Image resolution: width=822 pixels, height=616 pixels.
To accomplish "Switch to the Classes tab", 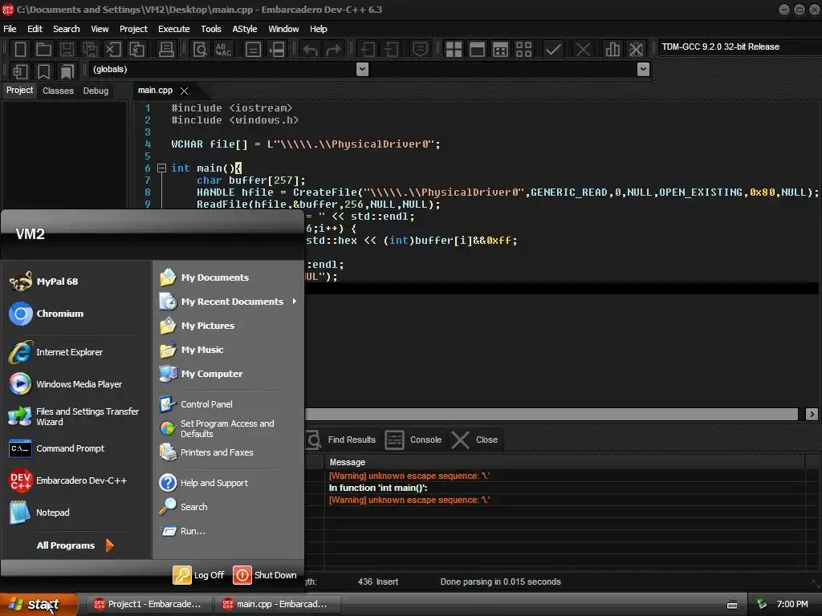I will click(x=58, y=91).
